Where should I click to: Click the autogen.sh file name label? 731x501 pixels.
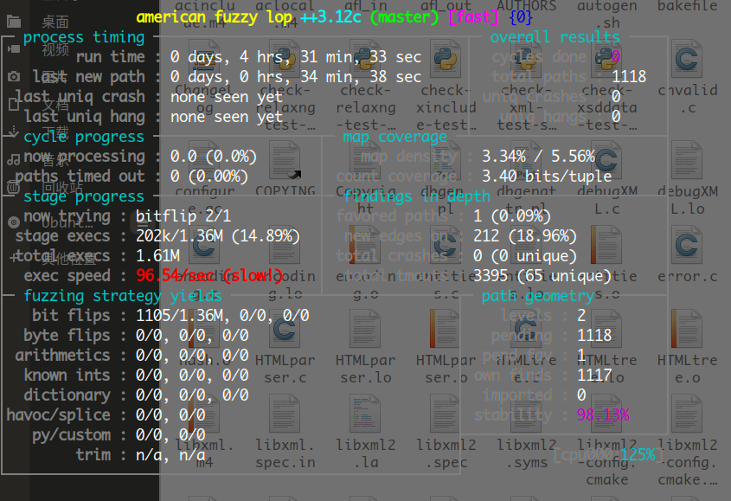607,14
